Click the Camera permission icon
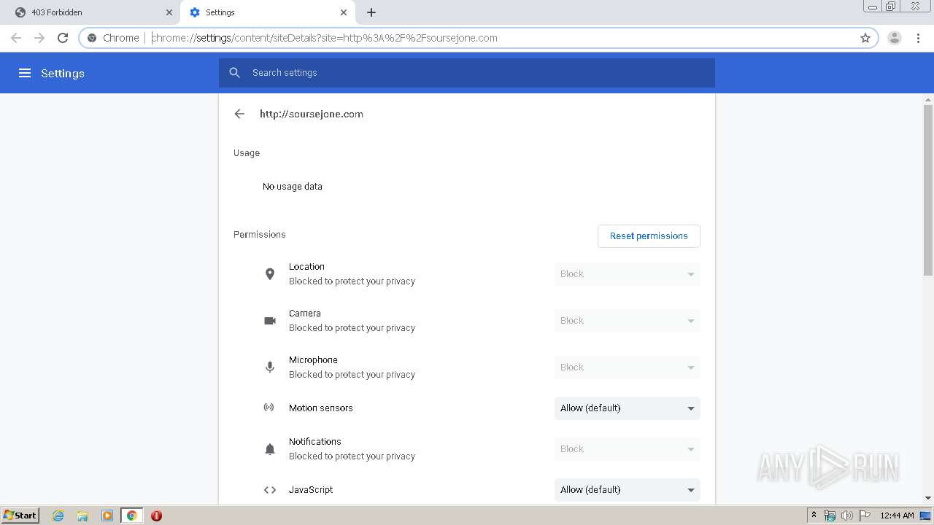Screen dimensions: 934x525 pyautogui.click(x=270, y=321)
